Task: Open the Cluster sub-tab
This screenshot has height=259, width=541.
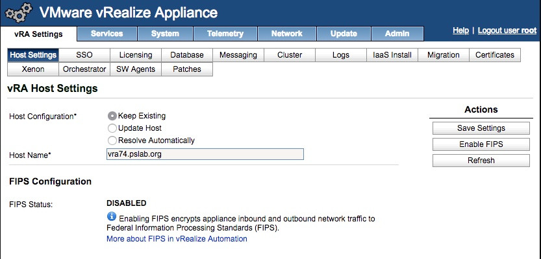Action: click(x=290, y=55)
